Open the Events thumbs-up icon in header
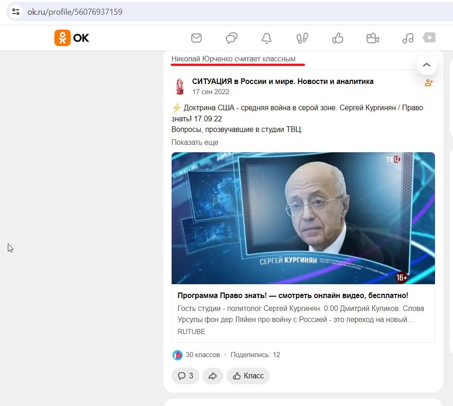Viewport: 453px width, 406px height. (337, 38)
